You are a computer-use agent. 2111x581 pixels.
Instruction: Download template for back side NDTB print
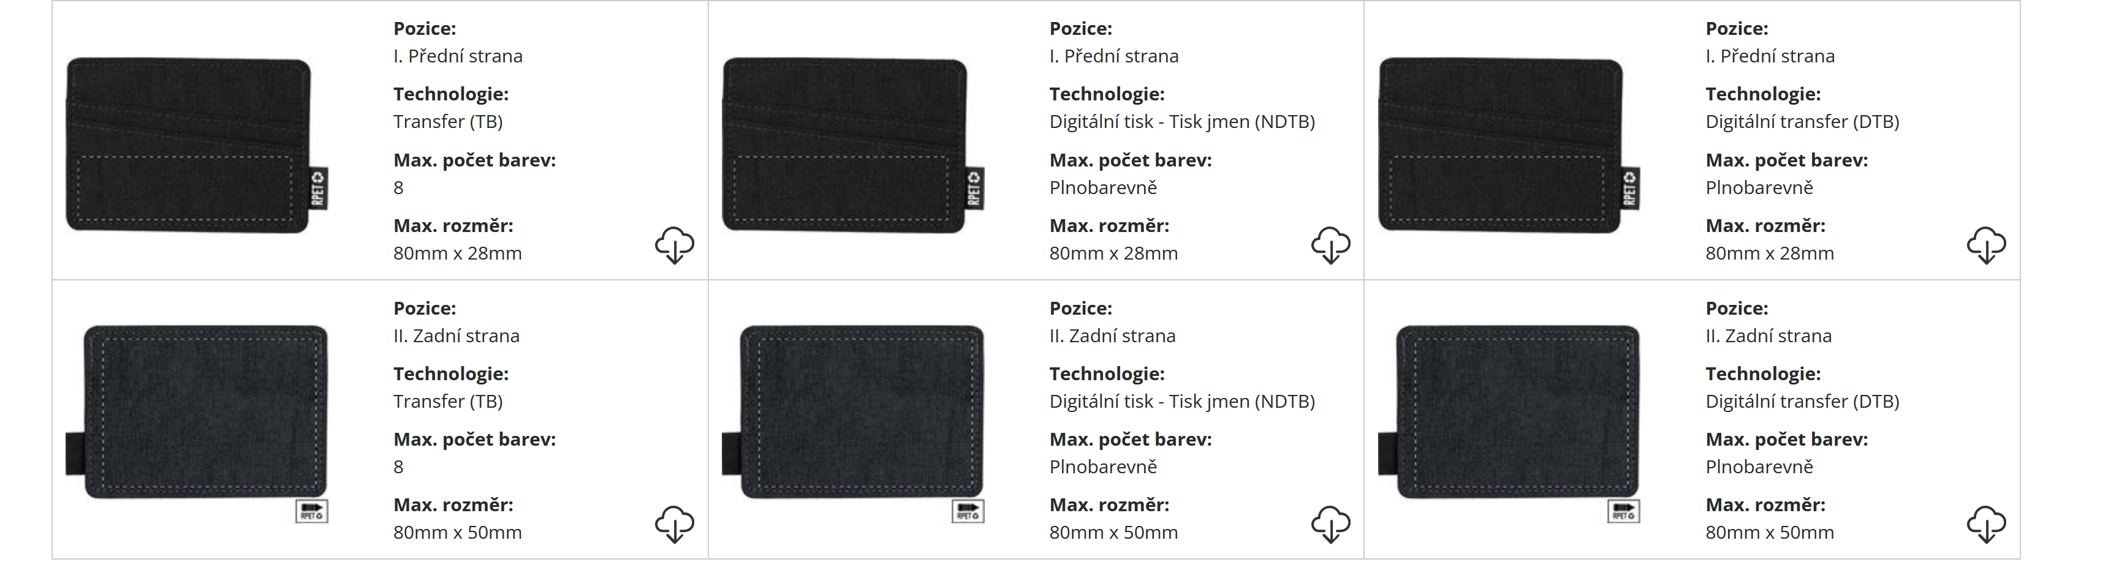click(1331, 525)
